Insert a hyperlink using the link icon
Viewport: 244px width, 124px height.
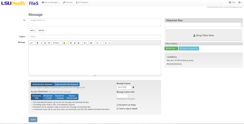[97, 43]
